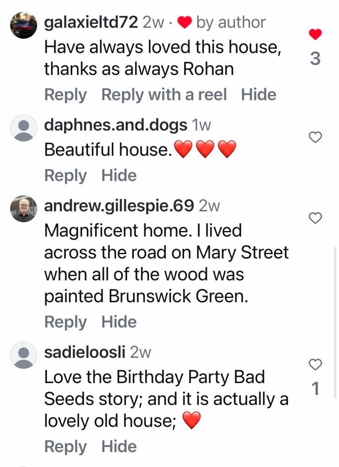Hide the Brunswick Green comment
The width and height of the screenshot is (339, 467).
coord(119,322)
